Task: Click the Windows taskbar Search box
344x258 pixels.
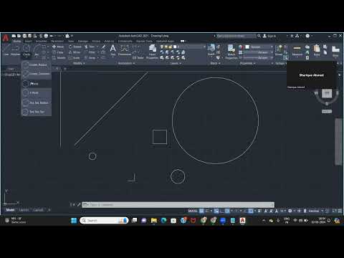Action: pyautogui.click(x=104, y=220)
